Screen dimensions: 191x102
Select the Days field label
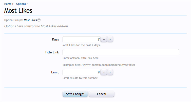[x=55, y=39]
